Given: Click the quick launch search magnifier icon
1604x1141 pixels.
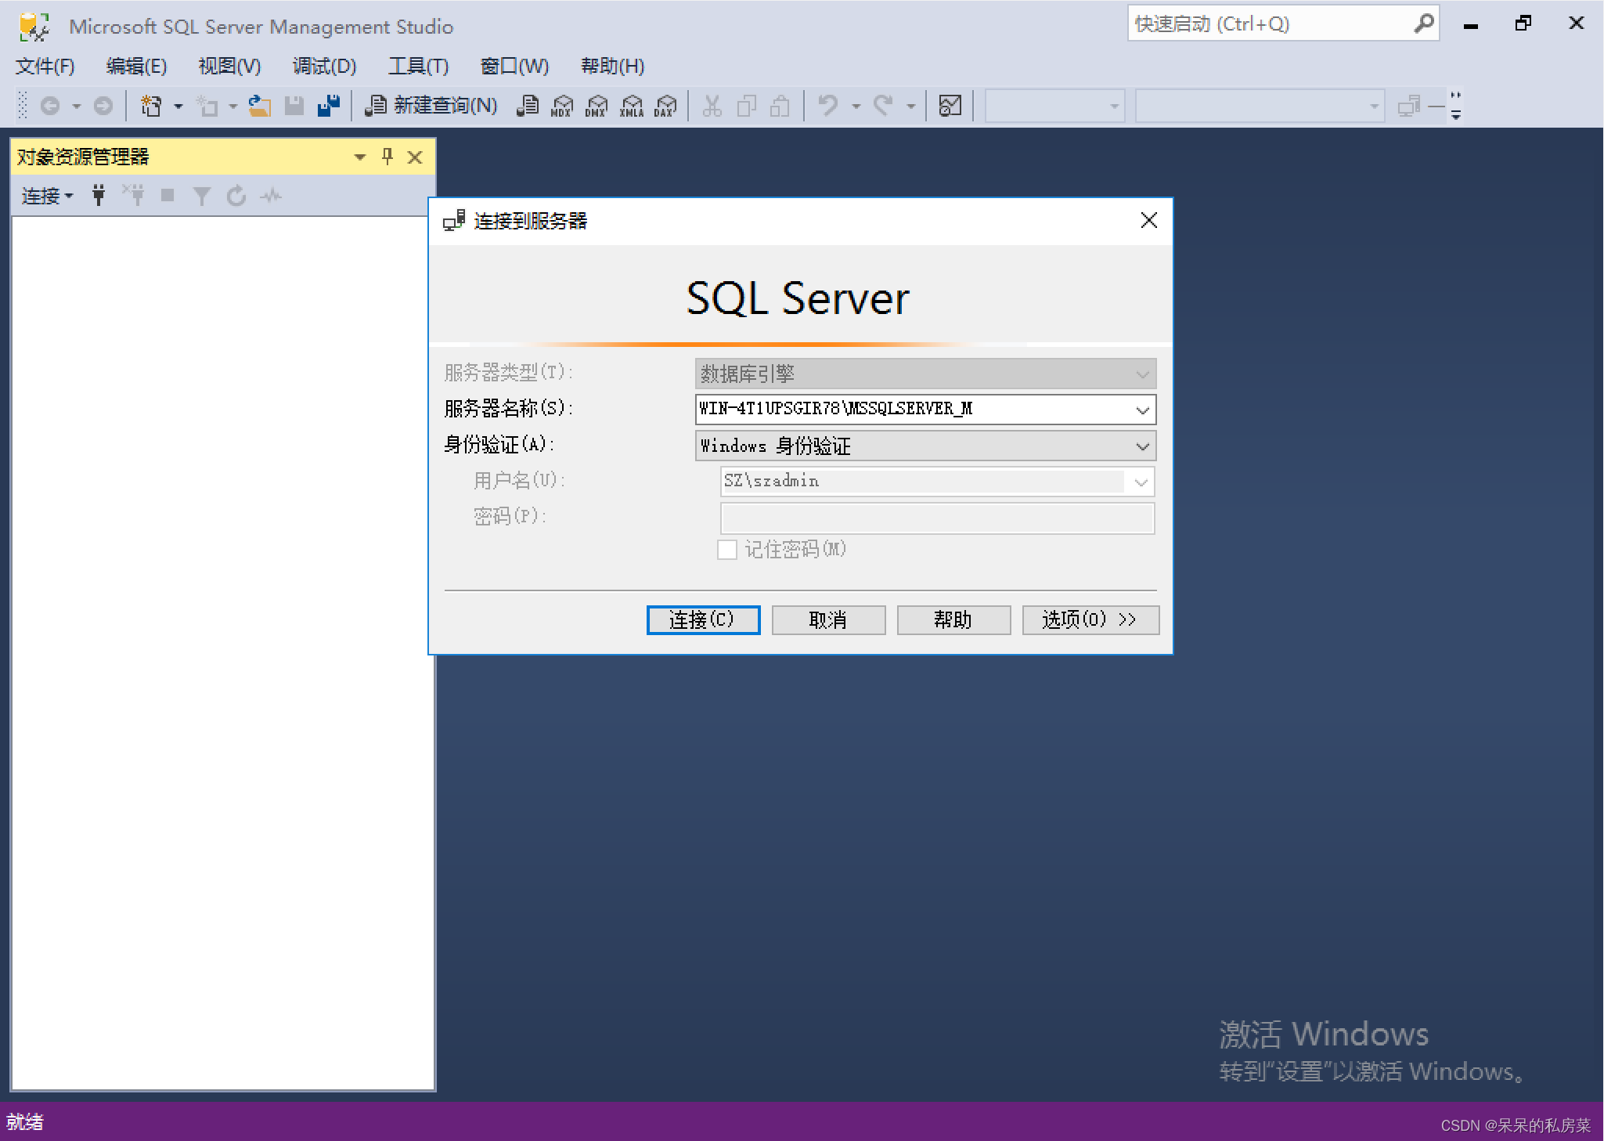Looking at the screenshot, I should click(x=1424, y=23).
